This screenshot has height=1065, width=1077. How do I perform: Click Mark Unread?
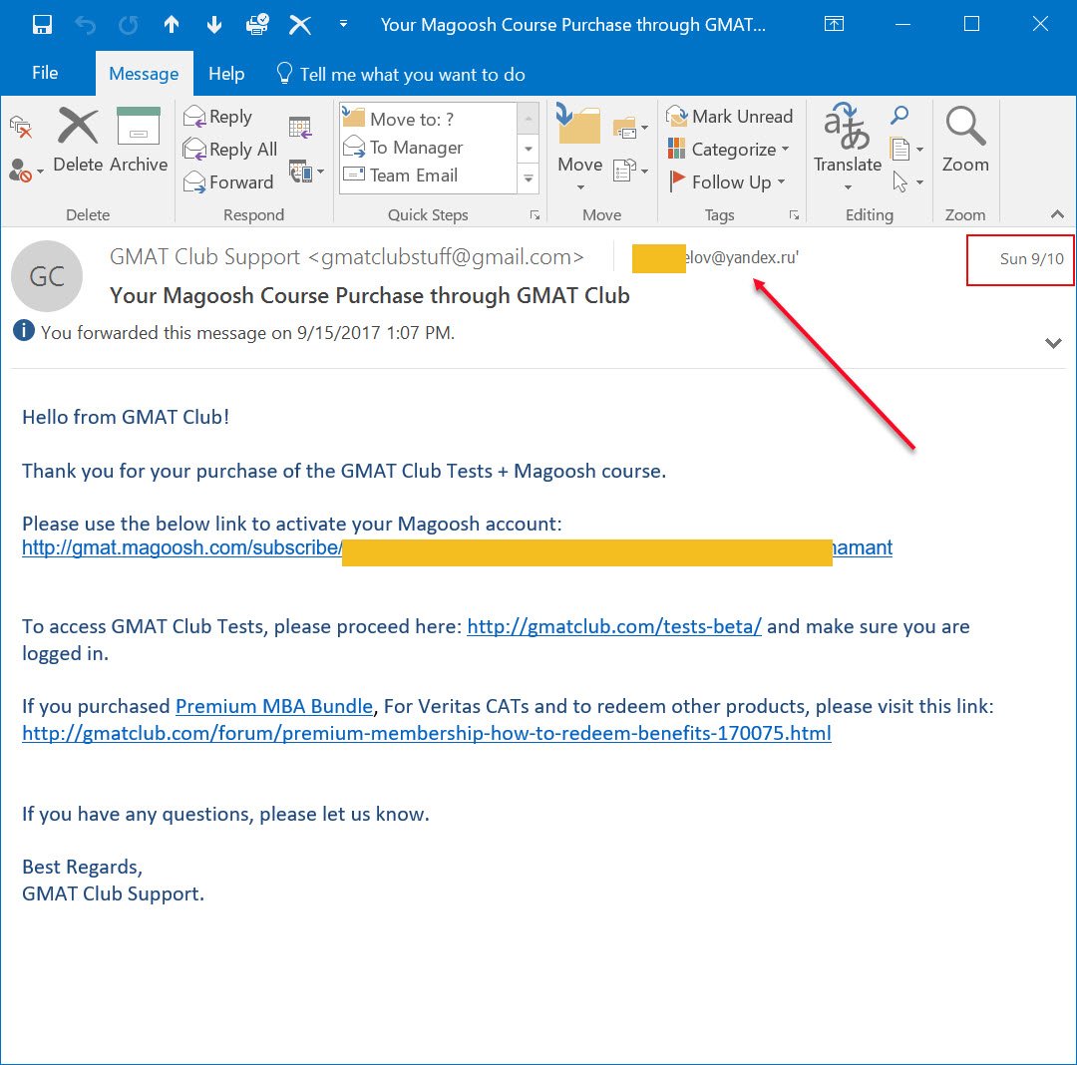click(729, 116)
